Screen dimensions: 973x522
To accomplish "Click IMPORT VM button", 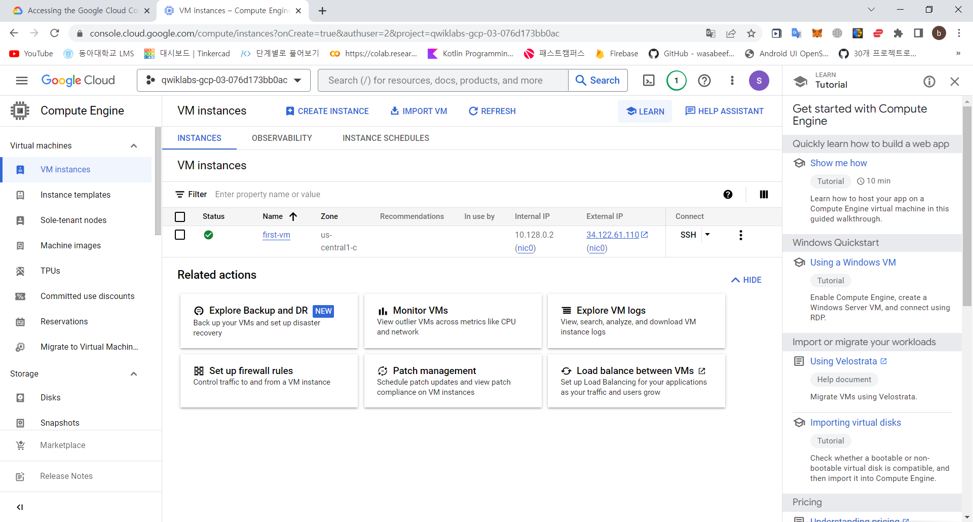I will tap(419, 111).
